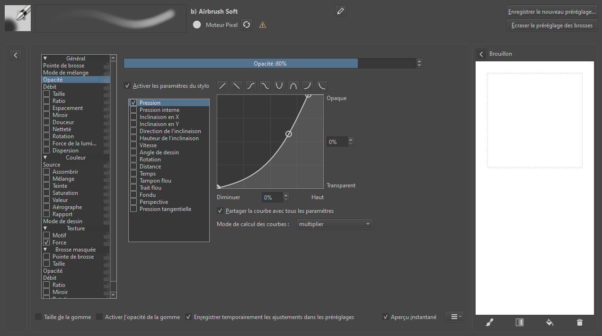Clear the scratchpad with the trash icon
This screenshot has height=336, width=602.
(579, 322)
